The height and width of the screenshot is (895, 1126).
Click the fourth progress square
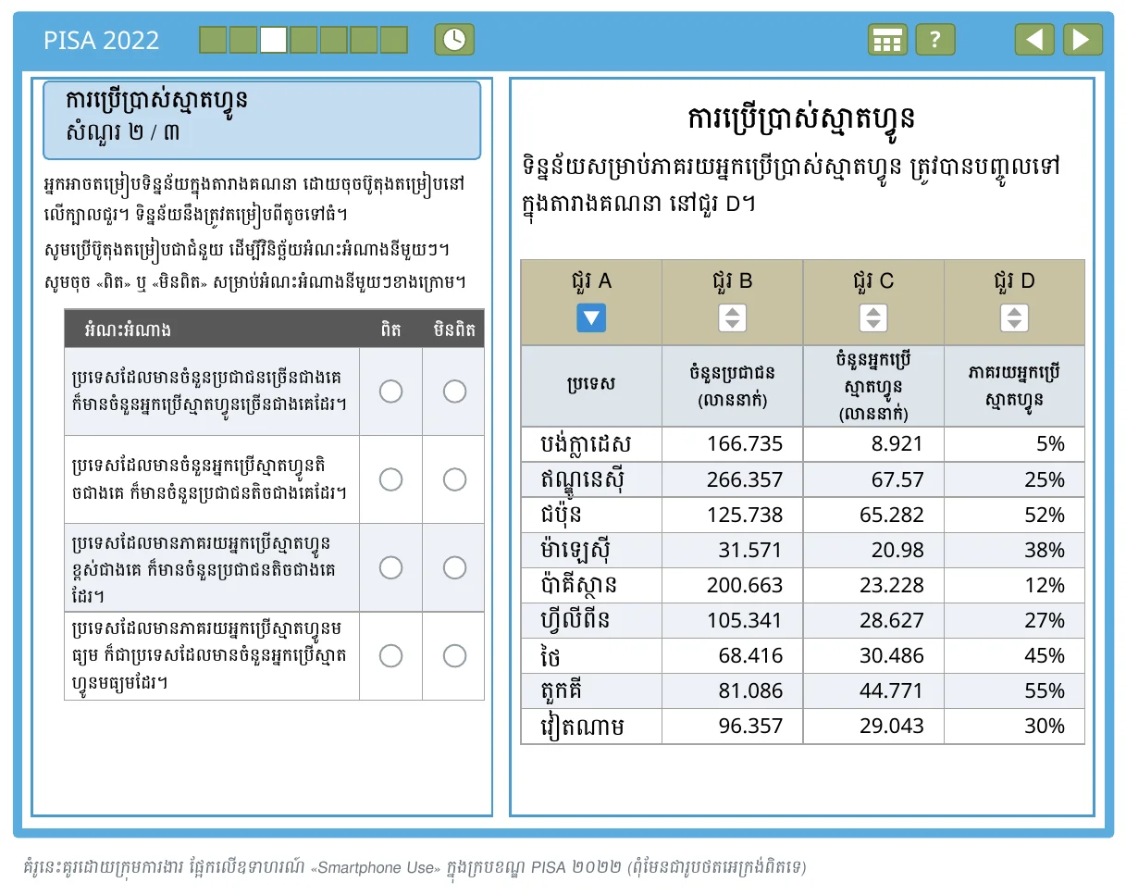coord(303,40)
